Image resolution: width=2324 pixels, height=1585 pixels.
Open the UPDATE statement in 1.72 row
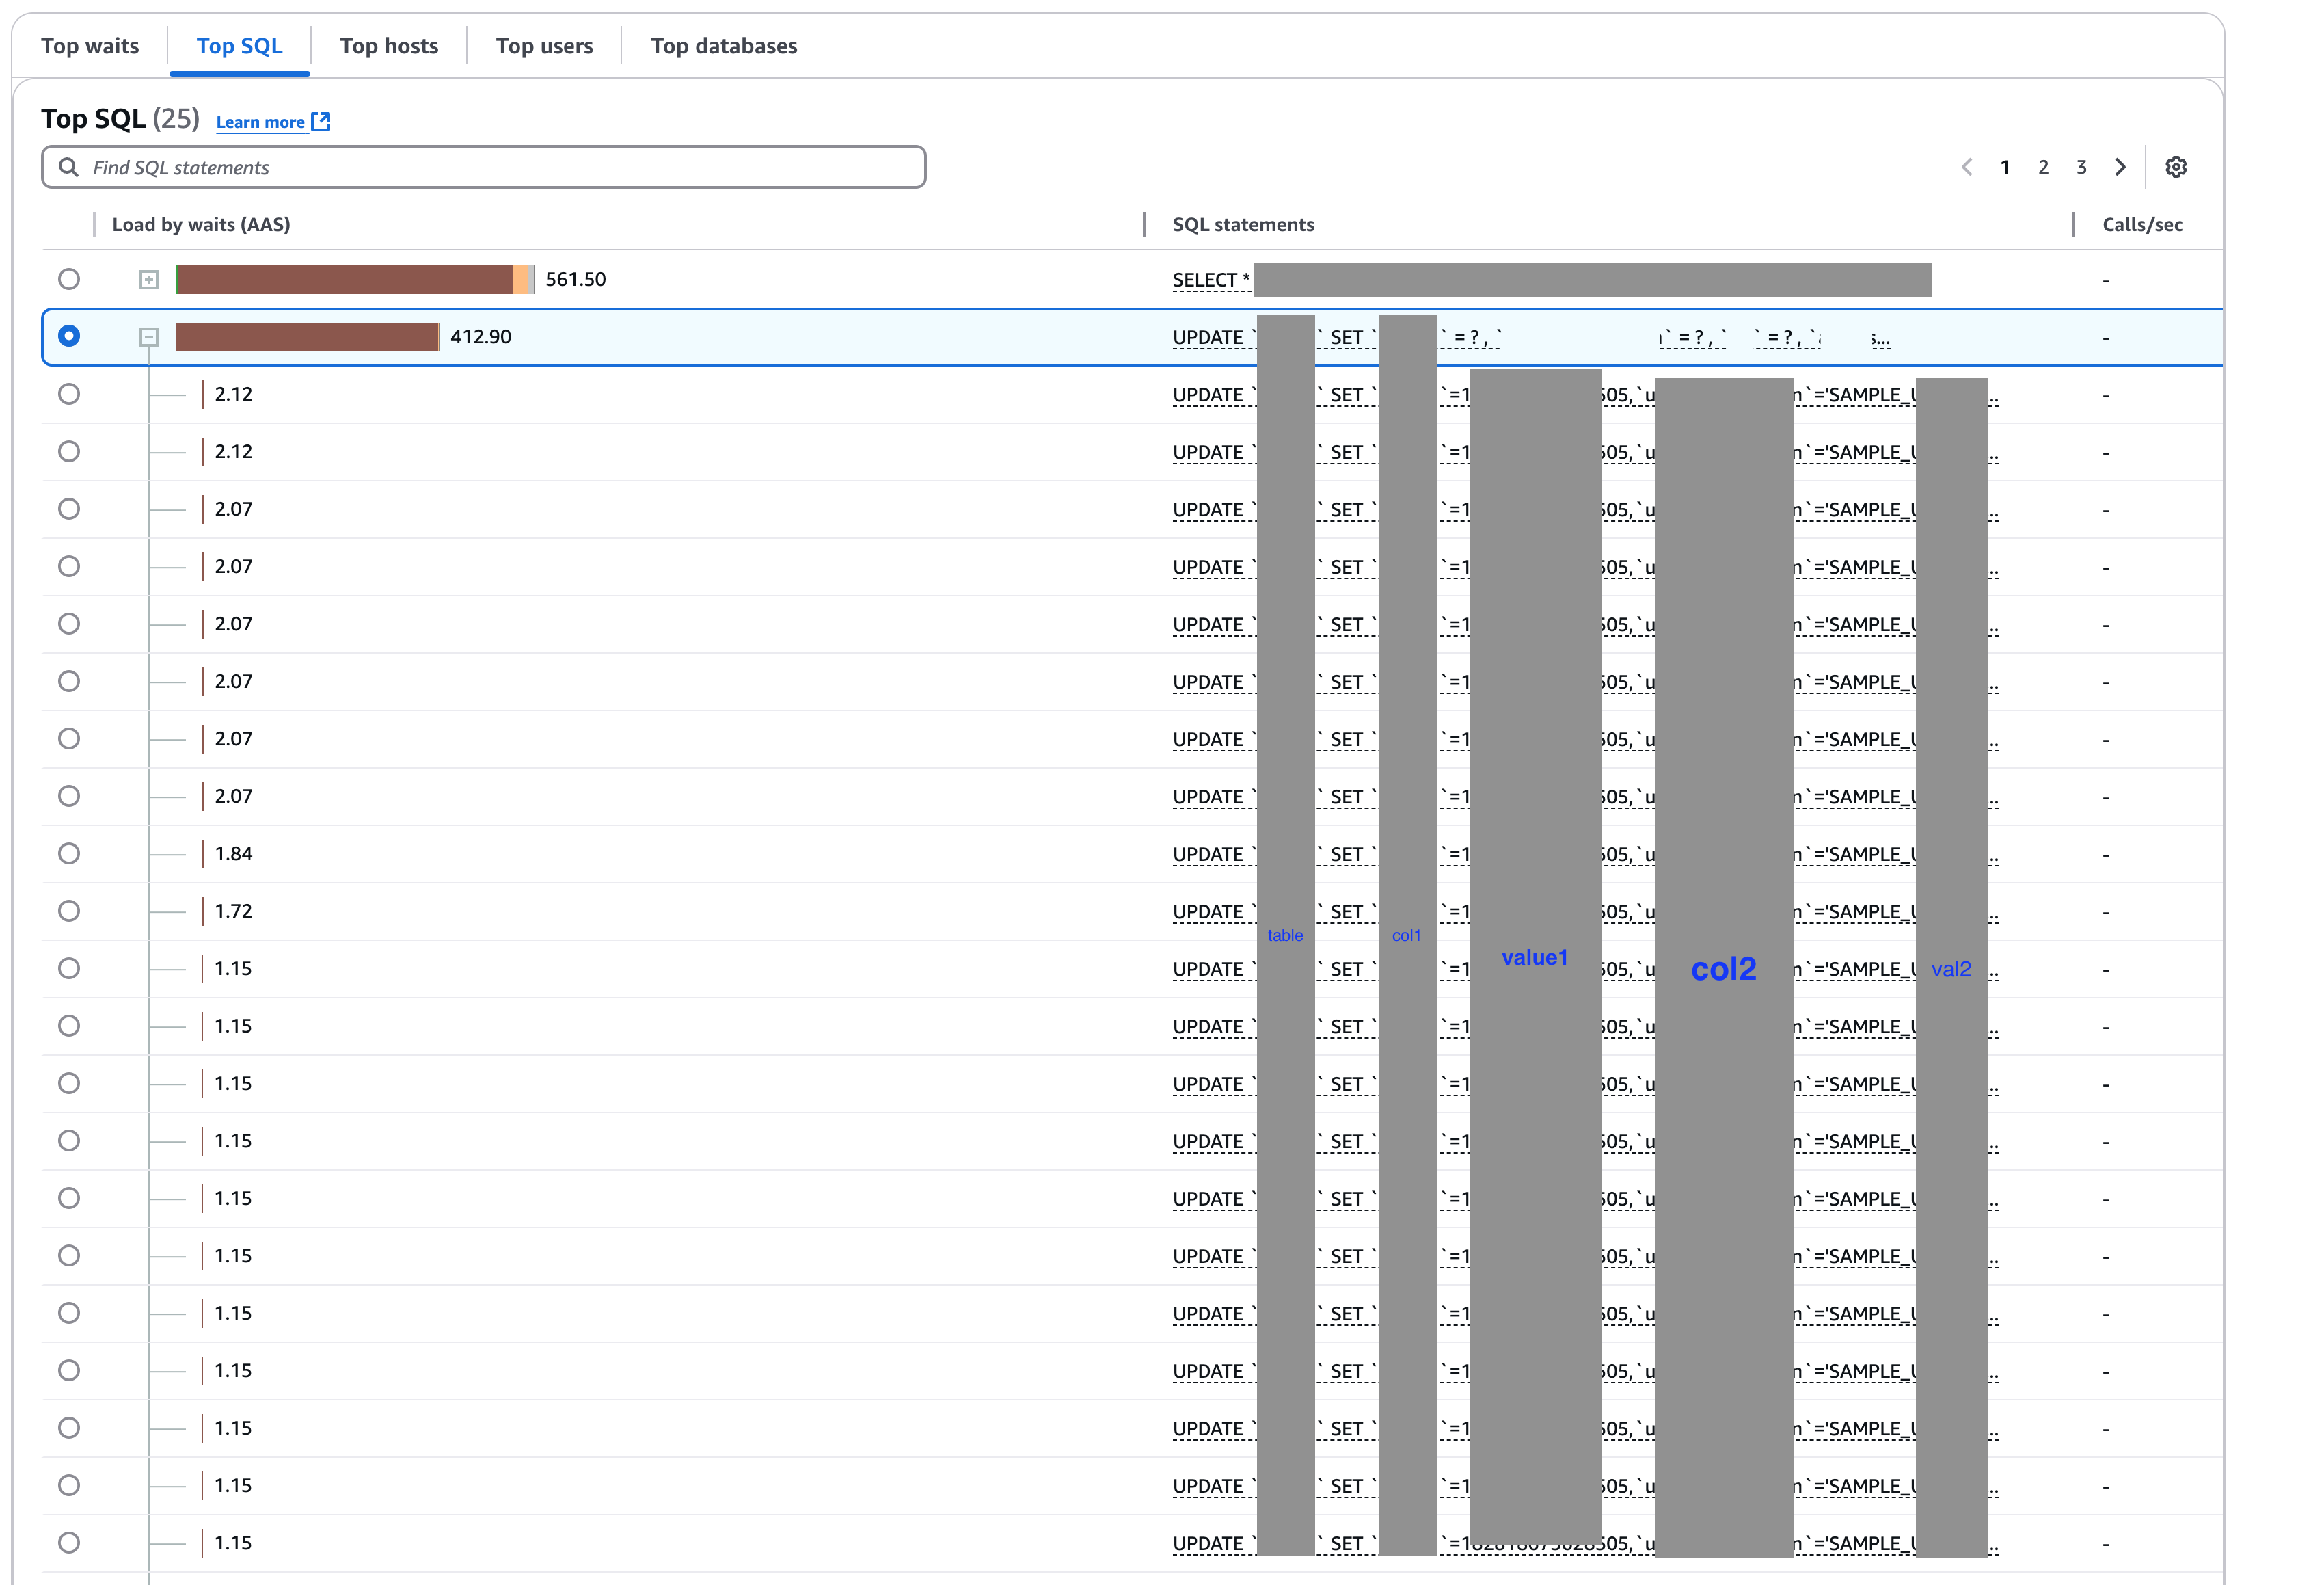pos(1585,911)
